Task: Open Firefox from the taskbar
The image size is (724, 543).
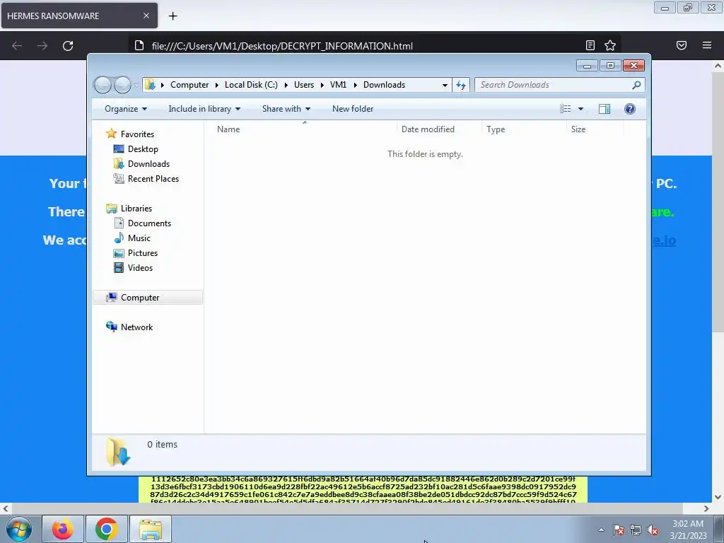Action: 63,529
